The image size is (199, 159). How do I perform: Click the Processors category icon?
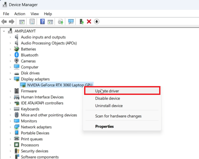coord(17,145)
